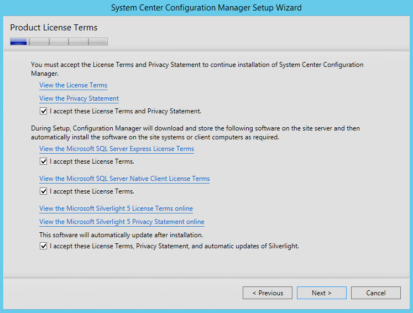Open Silverlight 5 Privacy Statement online link

pos(122,222)
